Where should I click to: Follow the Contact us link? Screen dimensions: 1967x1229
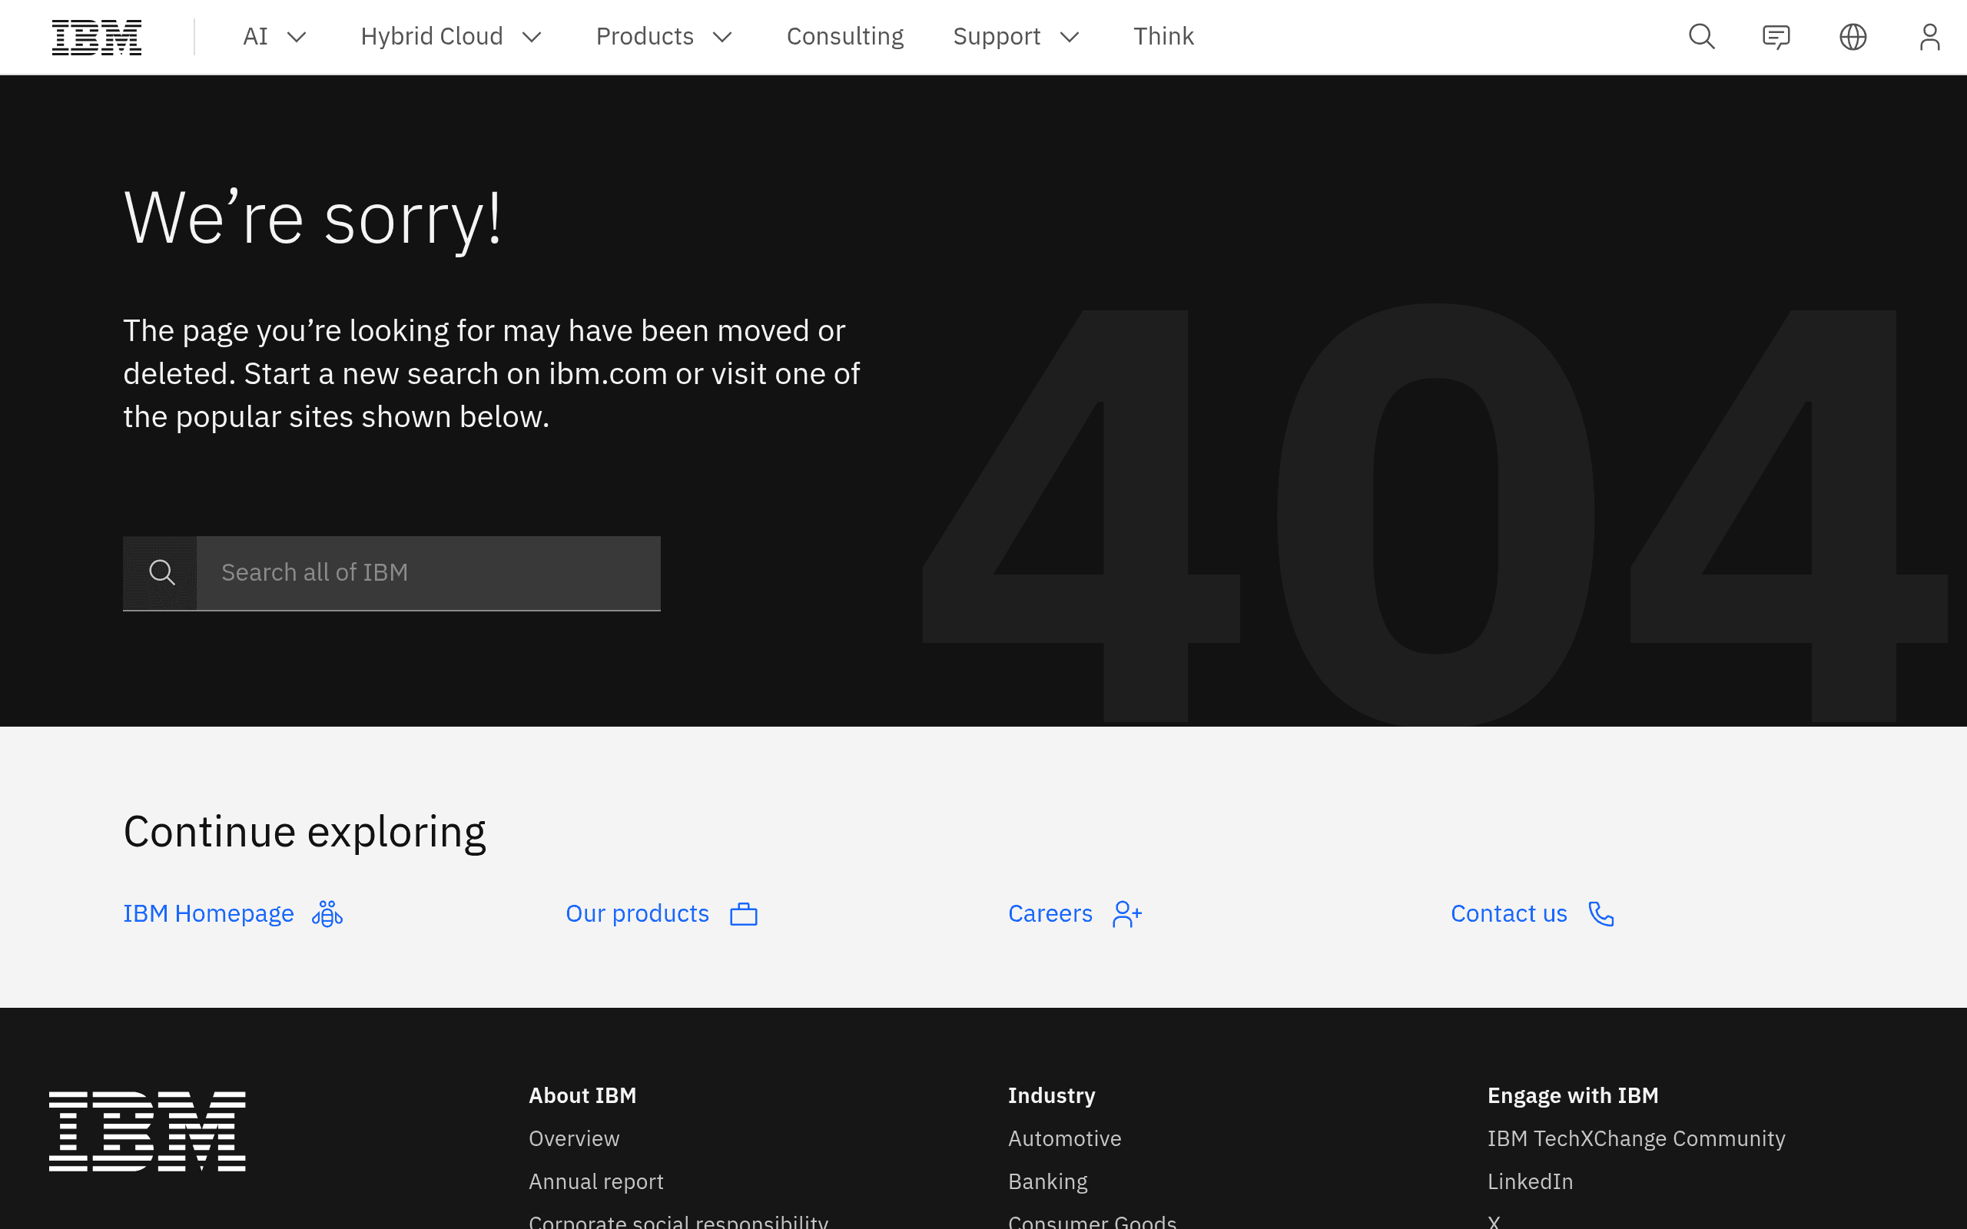[1508, 913]
